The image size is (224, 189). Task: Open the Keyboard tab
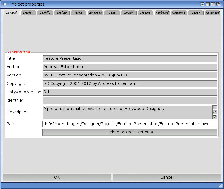pyautogui.click(x=162, y=13)
